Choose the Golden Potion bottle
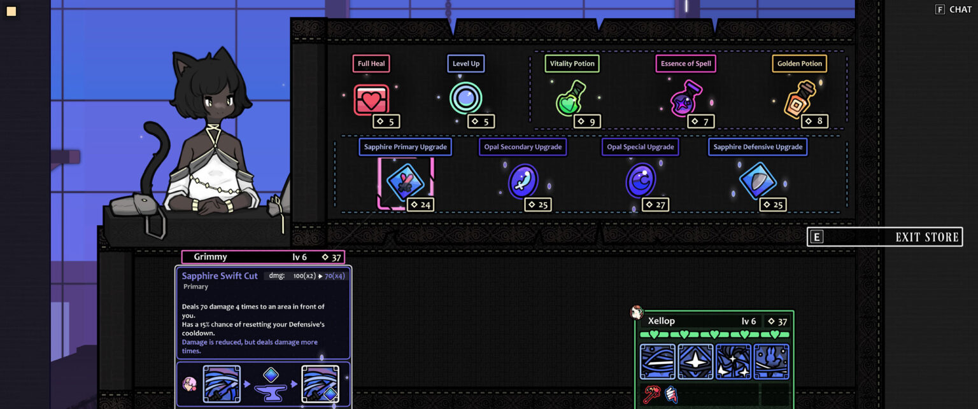 800,99
